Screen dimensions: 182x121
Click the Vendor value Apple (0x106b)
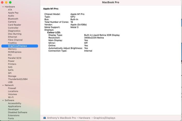pyautogui.click(x=79, y=25)
